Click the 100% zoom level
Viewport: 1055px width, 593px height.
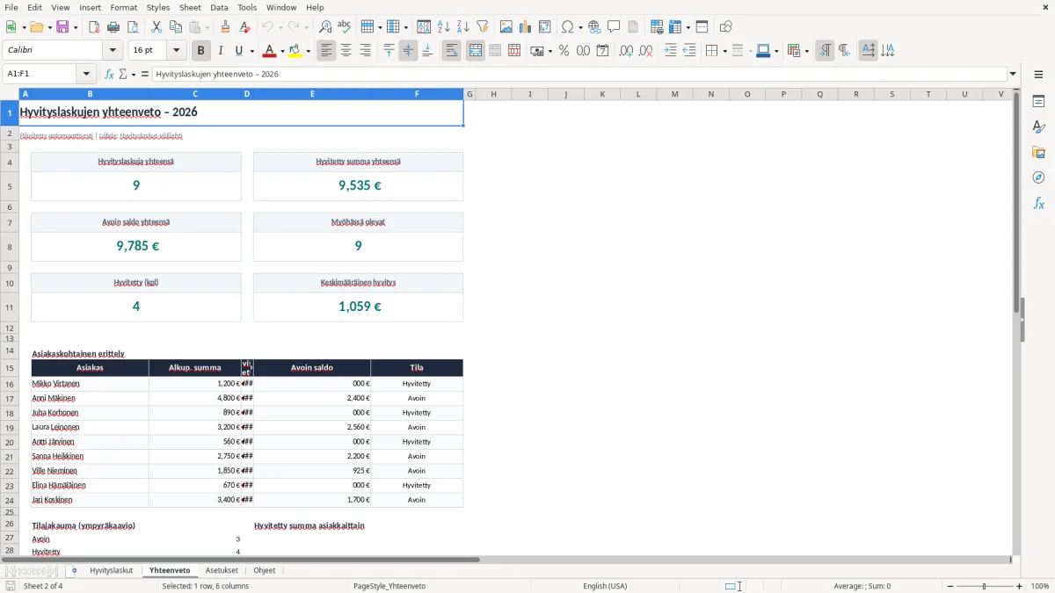(1040, 586)
